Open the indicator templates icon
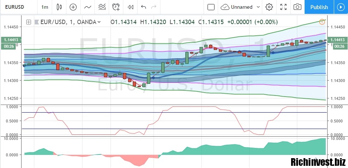 [x=102, y=7]
